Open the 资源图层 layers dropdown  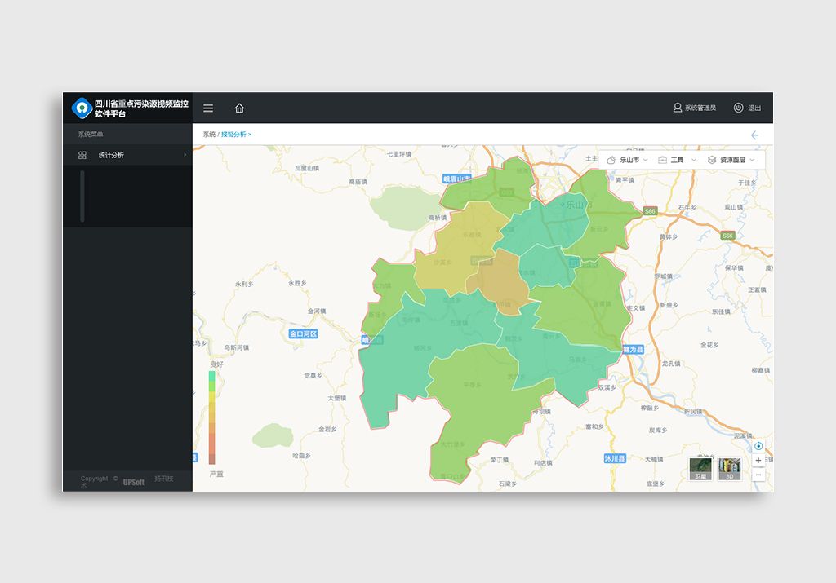731,160
